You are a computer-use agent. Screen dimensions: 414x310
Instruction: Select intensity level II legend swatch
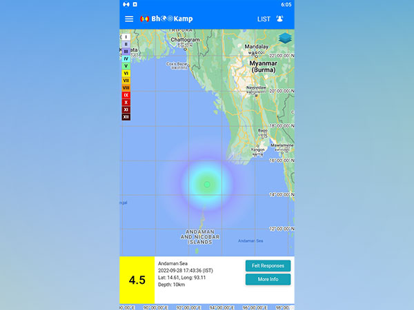point(126,44)
